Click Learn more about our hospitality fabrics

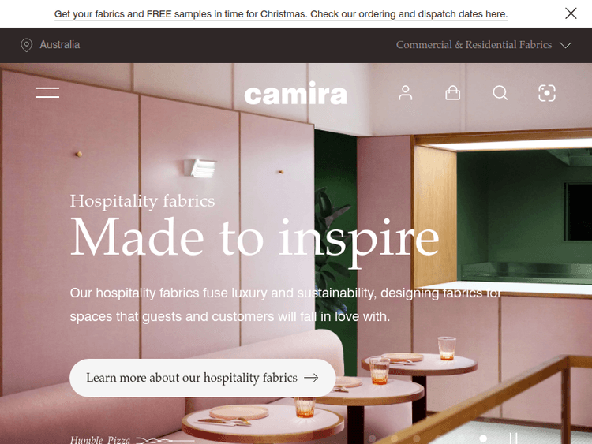tap(202, 378)
